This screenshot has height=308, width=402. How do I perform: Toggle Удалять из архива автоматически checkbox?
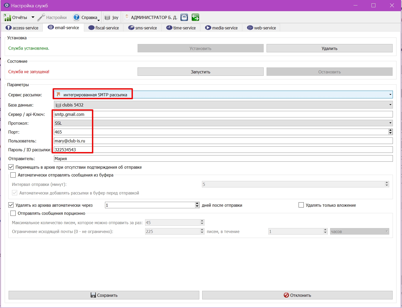pyautogui.click(x=11, y=205)
